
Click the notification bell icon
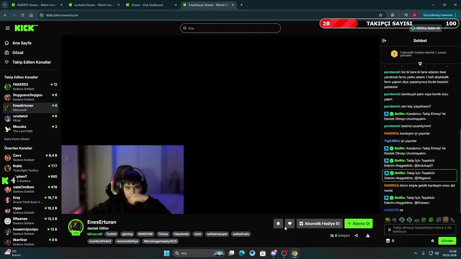[x=278, y=223]
